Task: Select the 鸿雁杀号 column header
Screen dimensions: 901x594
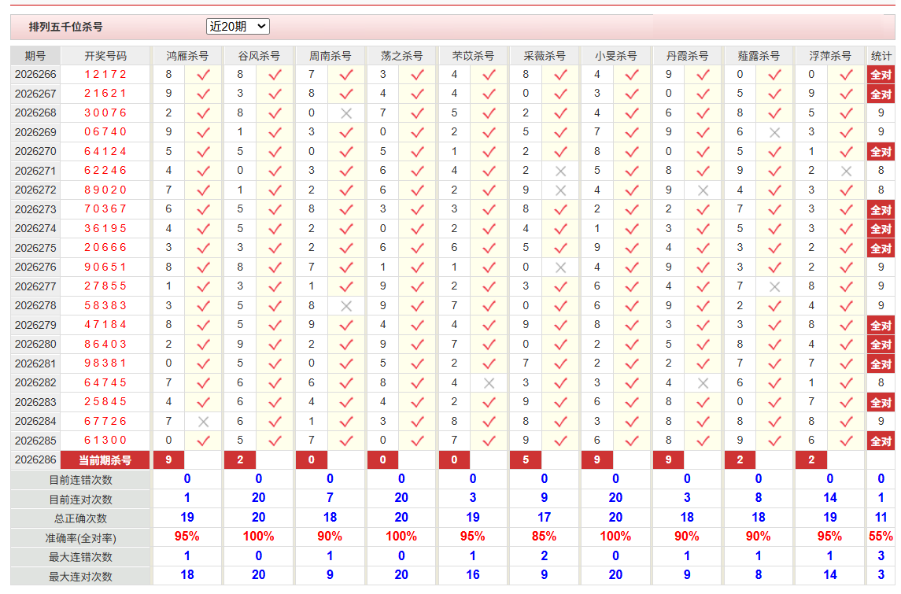Action: pos(187,56)
